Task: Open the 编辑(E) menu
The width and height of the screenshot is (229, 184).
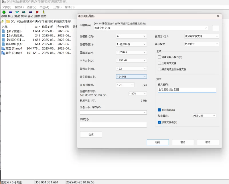Action: point(19,7)
